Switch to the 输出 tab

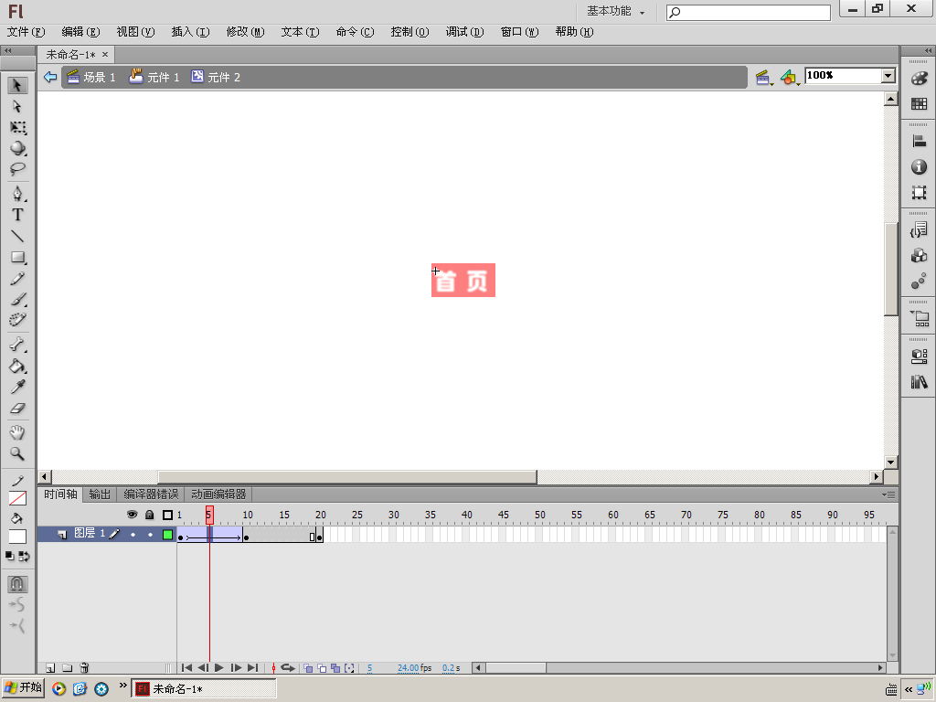click(x=100, y=495)
